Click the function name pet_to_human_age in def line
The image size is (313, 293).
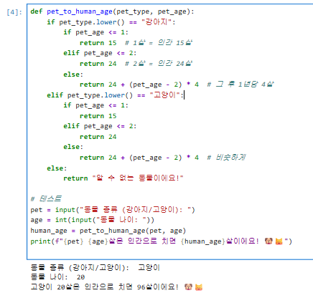point(80,11)
